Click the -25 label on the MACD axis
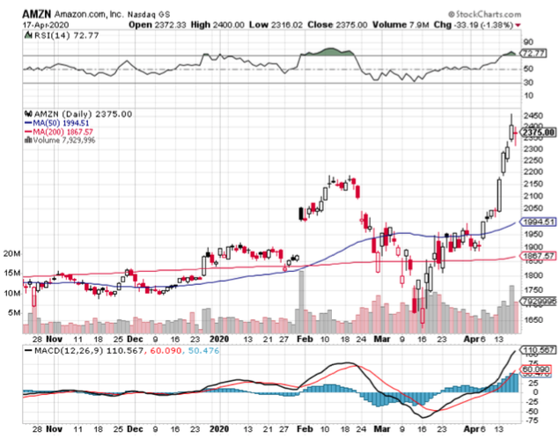560x446 pixels. tap(530, 402)
